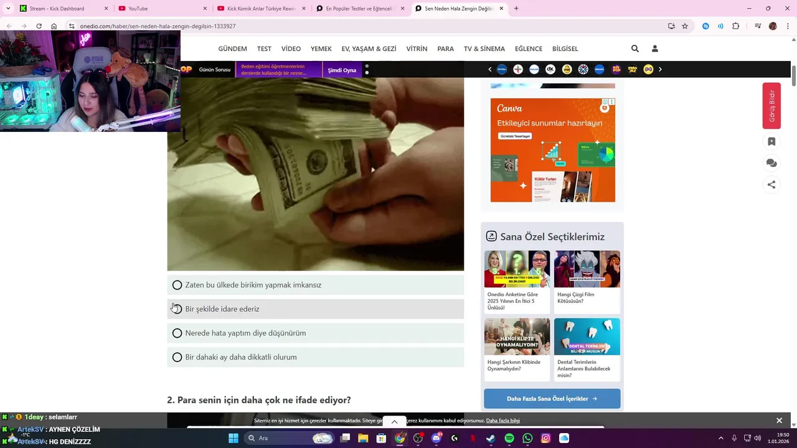Open the TEST menu item
The width and height of the screenshot is (797, 448).
point(264,49)
